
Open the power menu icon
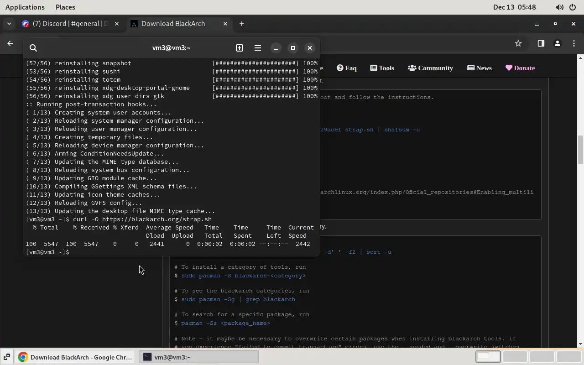573,7
